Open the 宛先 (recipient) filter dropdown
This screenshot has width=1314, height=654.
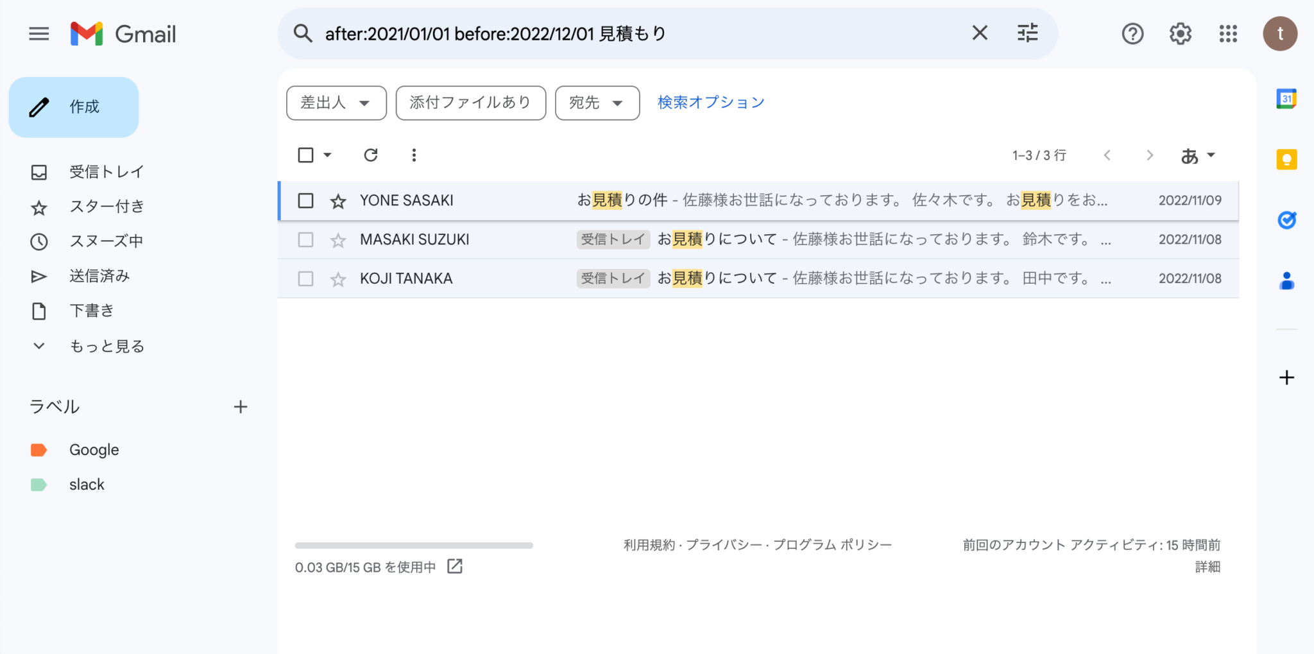pos(596,103)
